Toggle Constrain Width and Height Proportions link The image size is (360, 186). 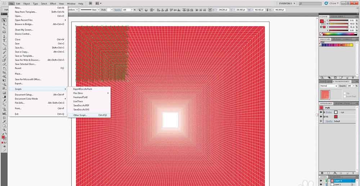coord(267,10)
